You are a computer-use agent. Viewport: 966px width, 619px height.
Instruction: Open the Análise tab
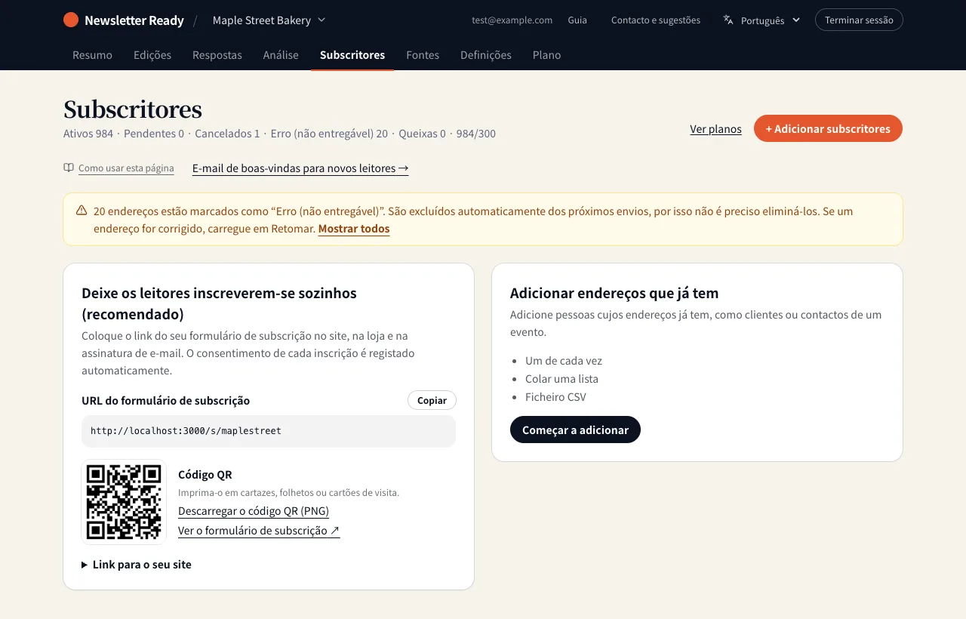(x=281, y=54)
